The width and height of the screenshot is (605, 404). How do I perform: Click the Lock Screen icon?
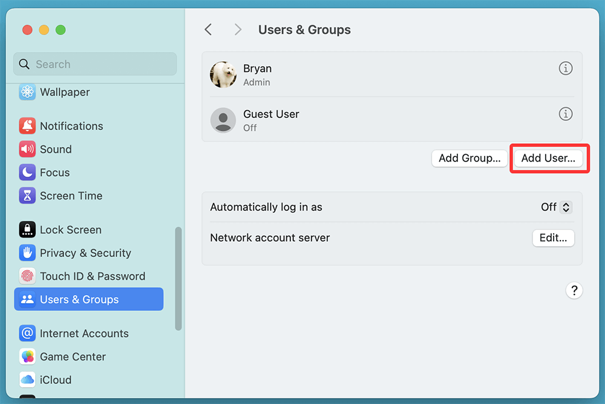27,230
